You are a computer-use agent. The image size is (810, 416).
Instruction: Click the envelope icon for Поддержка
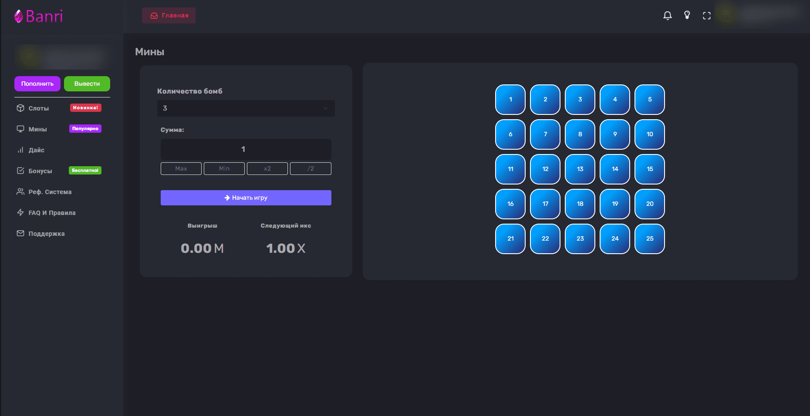pos(20,233)
